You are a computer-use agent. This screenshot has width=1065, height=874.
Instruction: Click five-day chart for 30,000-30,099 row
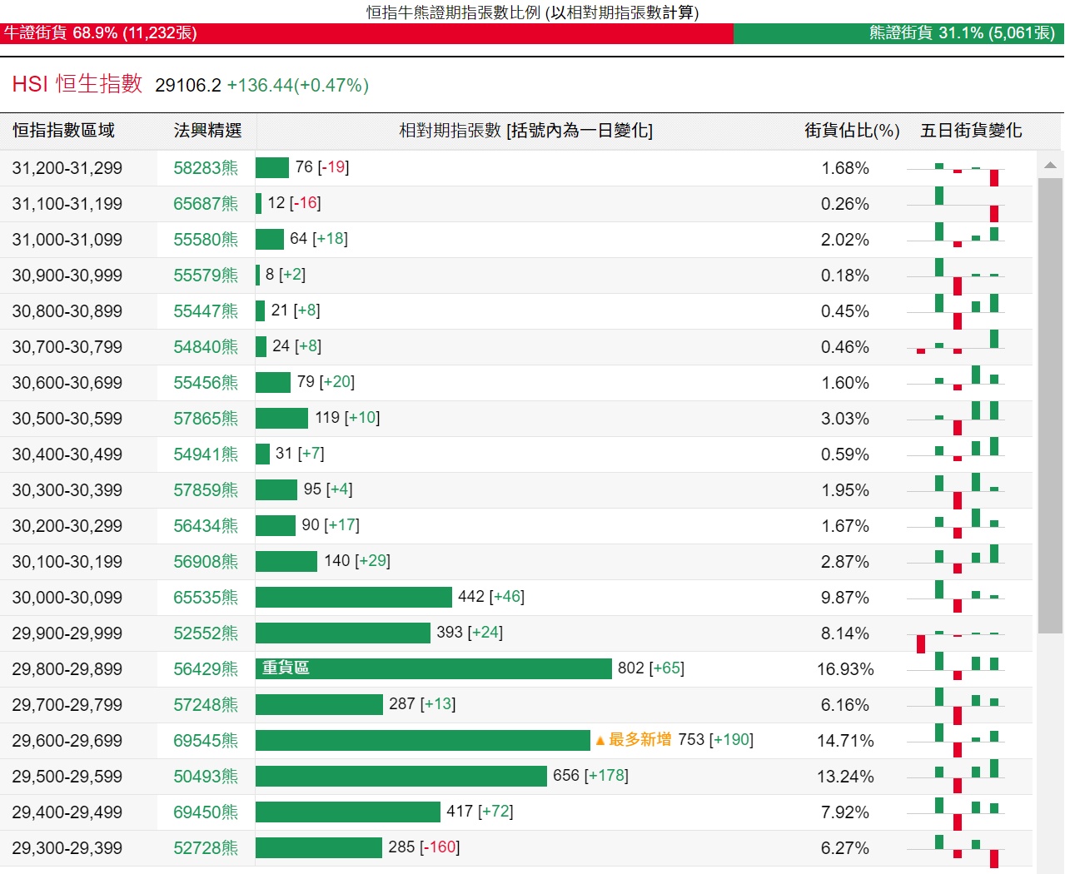[x=958, y=598]
